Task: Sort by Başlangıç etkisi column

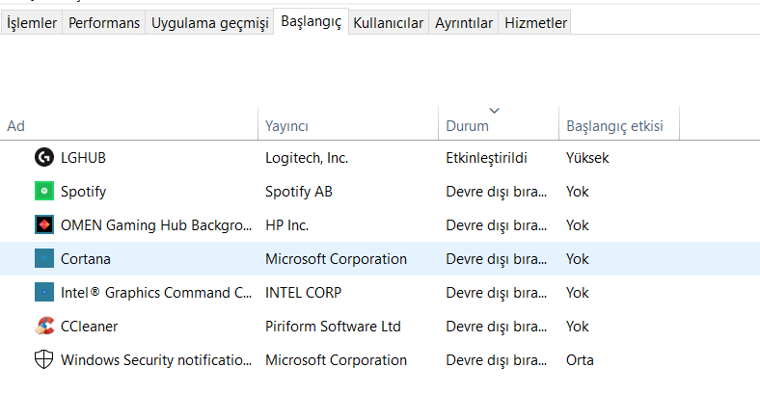Action: pyautogui.click(x=613, y=126)
